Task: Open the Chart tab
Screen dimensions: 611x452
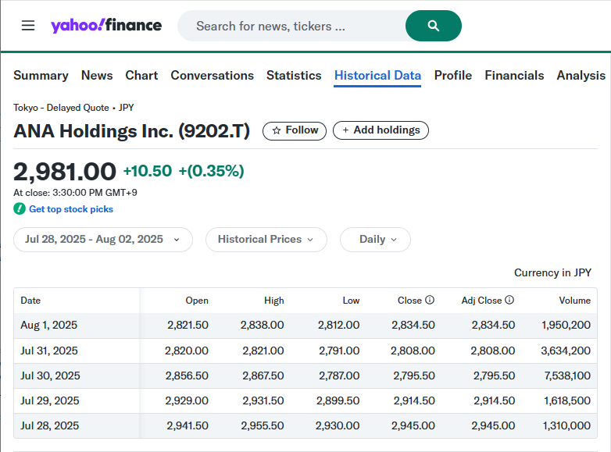Action: pos(141,76)
